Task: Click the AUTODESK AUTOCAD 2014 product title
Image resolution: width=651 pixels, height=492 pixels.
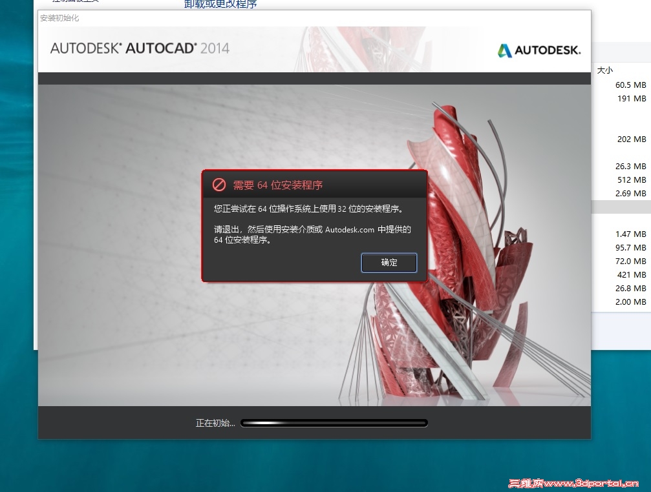Action: 140,48
